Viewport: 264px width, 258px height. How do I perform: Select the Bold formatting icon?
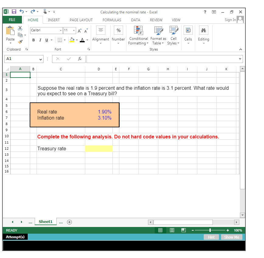[33, 40]
